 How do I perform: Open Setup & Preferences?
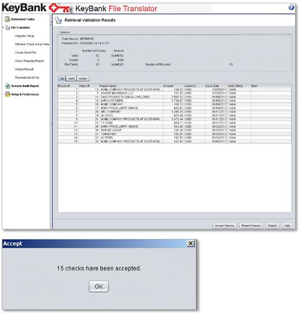pos(25,95)
